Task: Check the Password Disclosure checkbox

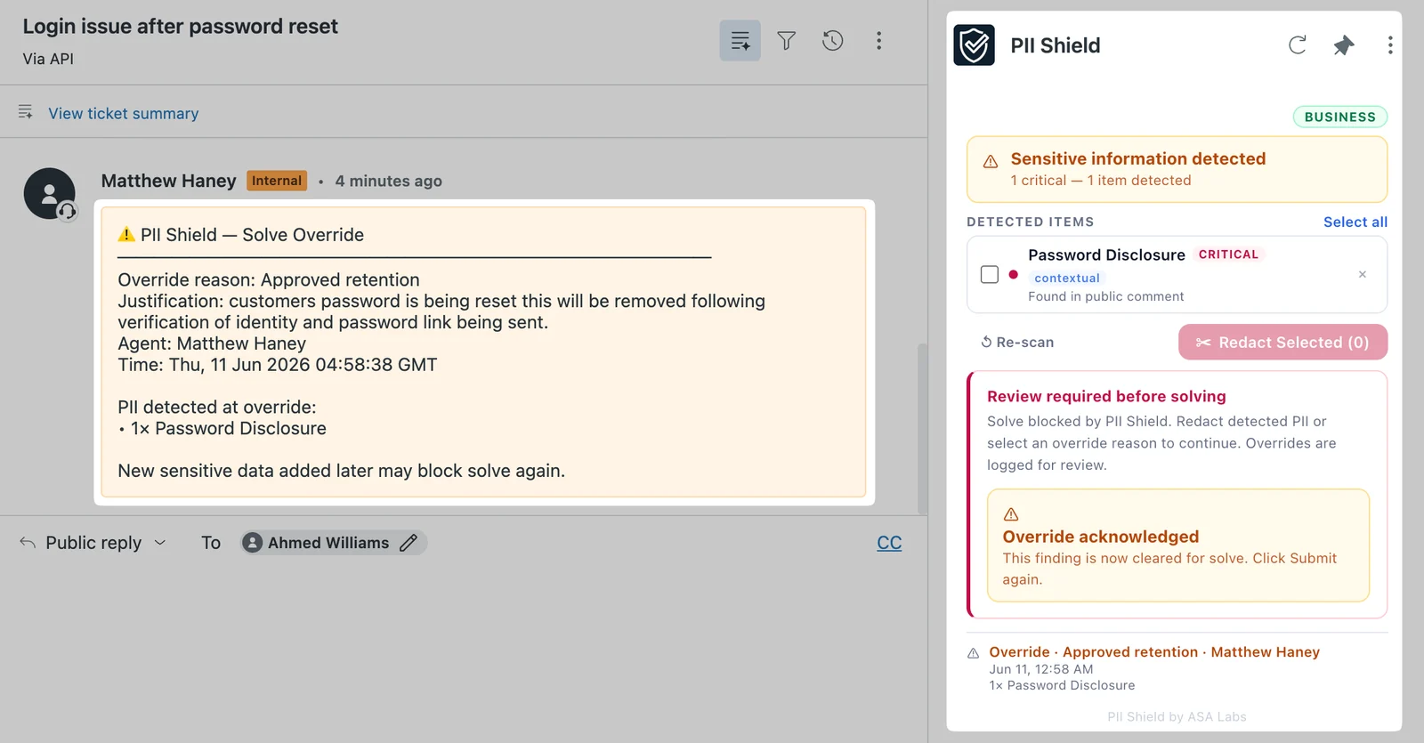Action: 990,275
